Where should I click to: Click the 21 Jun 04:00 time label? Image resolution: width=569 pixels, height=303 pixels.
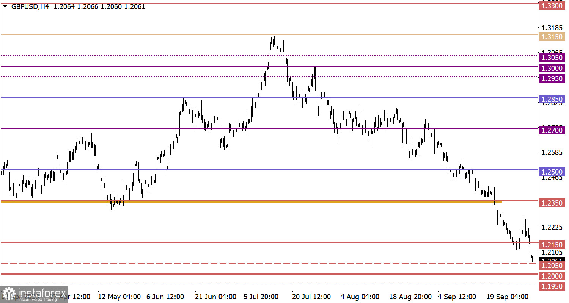[215, 296]
